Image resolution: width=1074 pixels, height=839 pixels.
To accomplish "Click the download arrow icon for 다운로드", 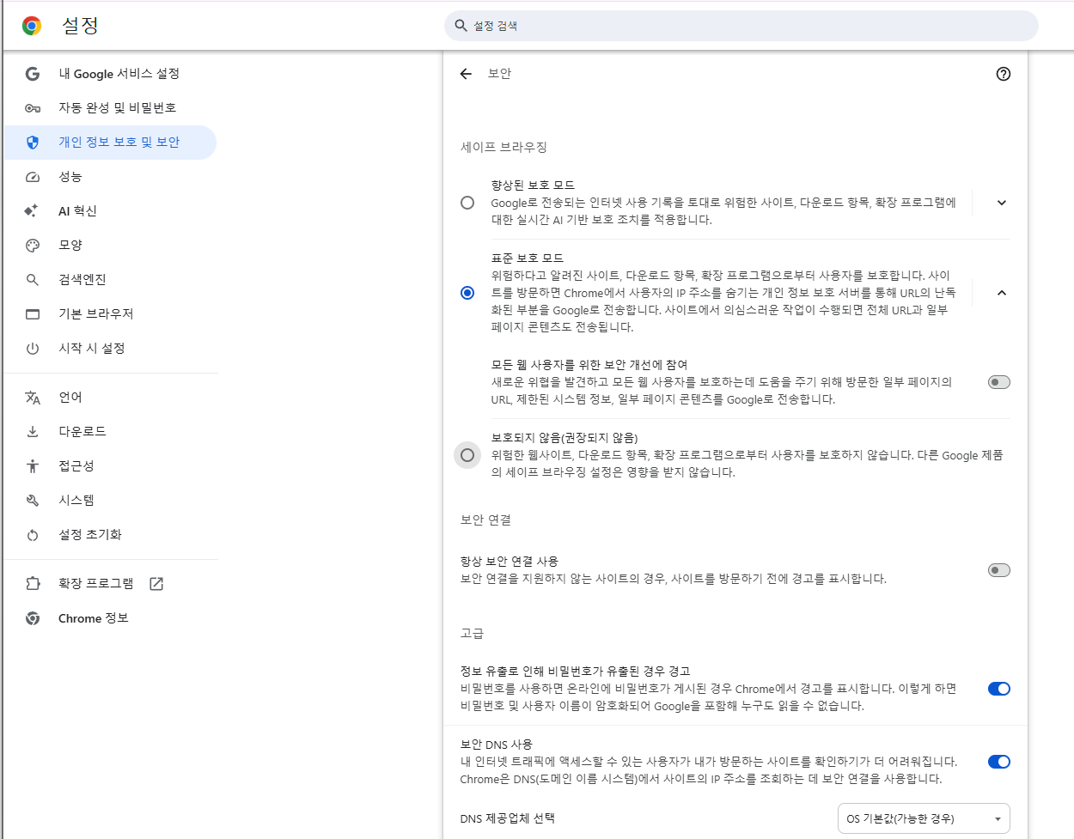I will [x=33, y=432].
